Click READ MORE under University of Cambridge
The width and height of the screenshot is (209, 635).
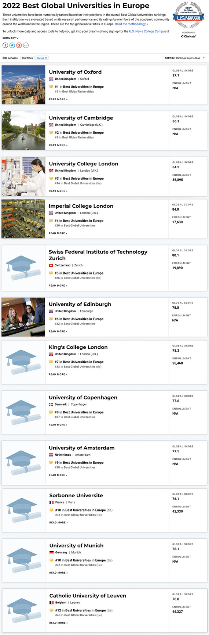point(58,145)
